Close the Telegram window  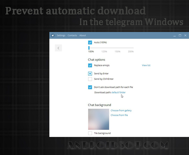click(185, 35)
